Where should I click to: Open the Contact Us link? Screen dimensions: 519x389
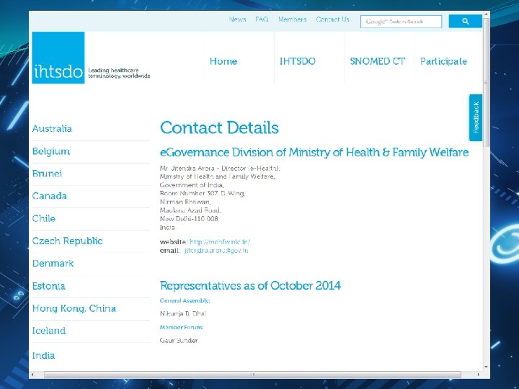click(332, 19)
